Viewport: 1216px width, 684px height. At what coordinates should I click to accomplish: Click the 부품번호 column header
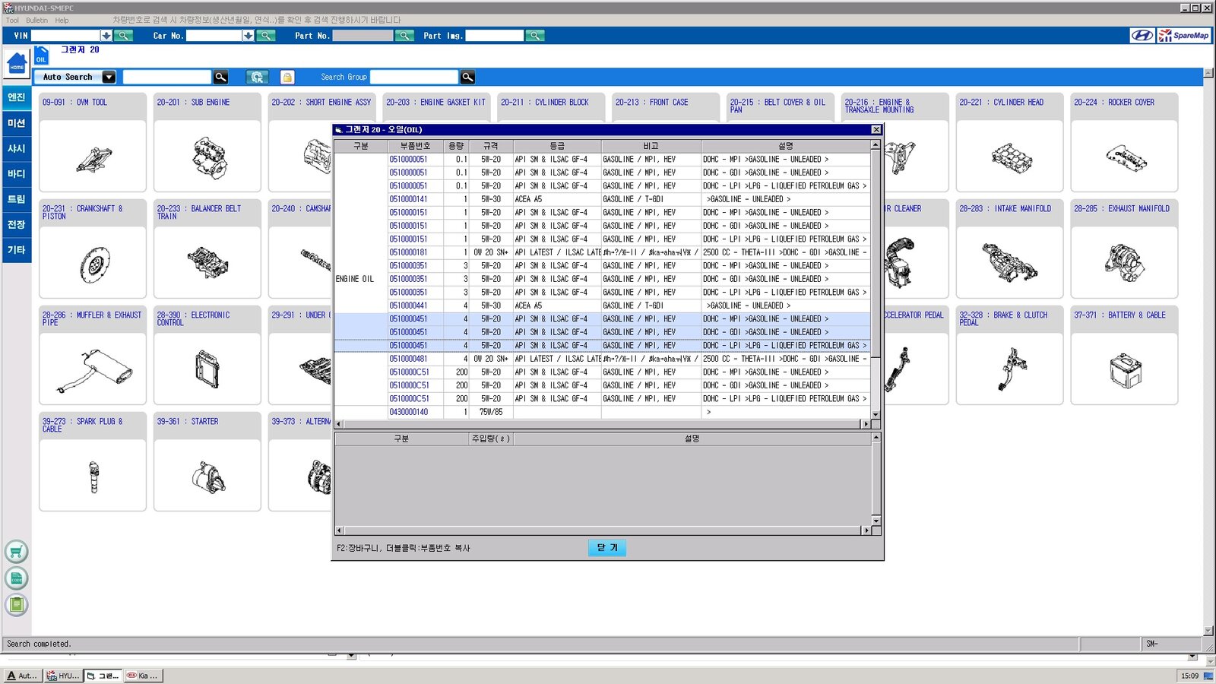(416, 146)
